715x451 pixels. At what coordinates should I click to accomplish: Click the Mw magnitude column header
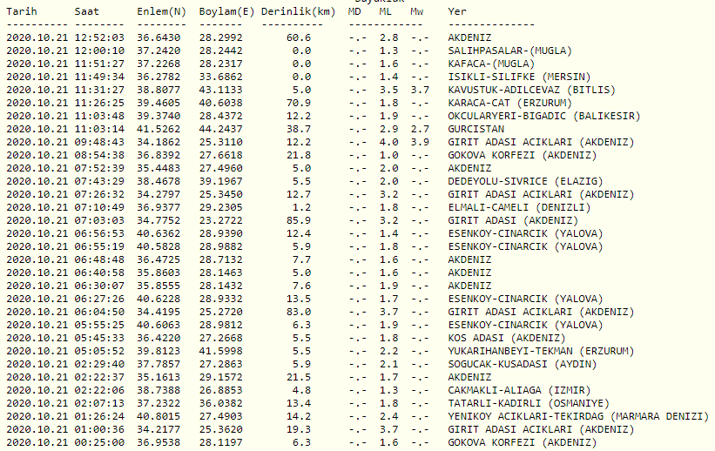point(418,11)
